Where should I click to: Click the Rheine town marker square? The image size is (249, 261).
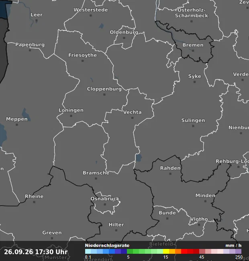(34, 202)
